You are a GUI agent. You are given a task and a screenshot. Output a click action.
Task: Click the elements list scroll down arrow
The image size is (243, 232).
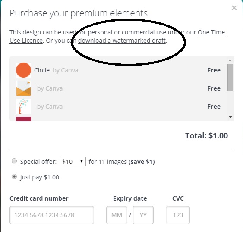pos(230,117)
